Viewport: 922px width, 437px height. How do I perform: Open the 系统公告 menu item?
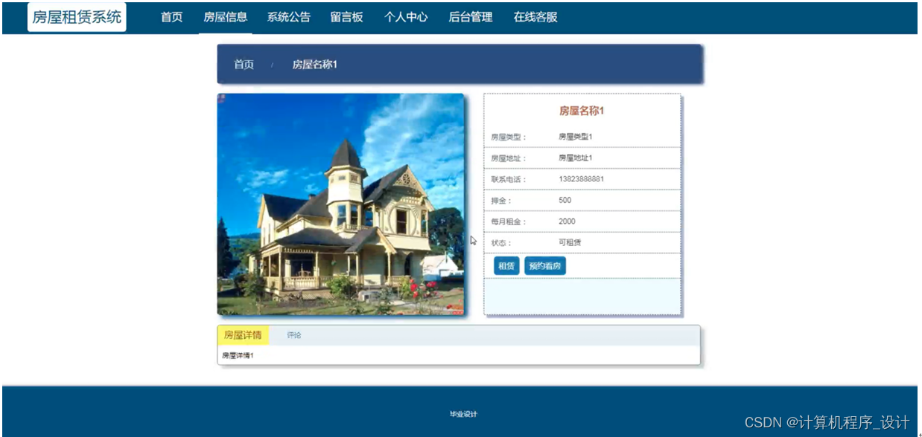[x=289, y=17]
